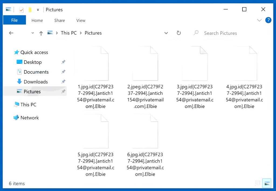Switch to the Home ribbon tab
Viewport: 276px width, 191px height.
click(37, 21)
